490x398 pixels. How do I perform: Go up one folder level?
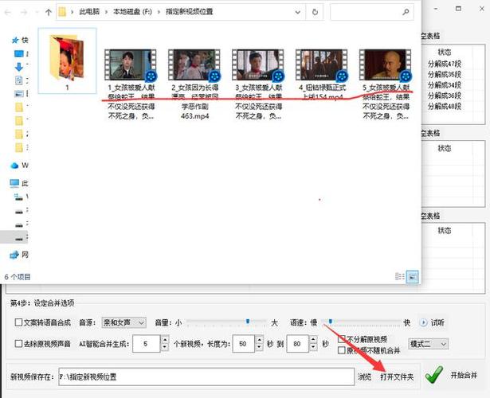(x=48, y=12)
